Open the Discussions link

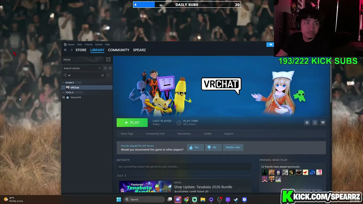(184, 134)
